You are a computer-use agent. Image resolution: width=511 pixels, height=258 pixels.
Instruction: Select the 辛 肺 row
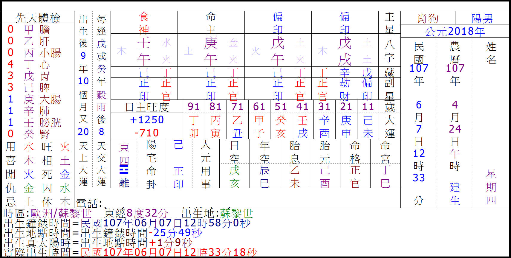29,111
